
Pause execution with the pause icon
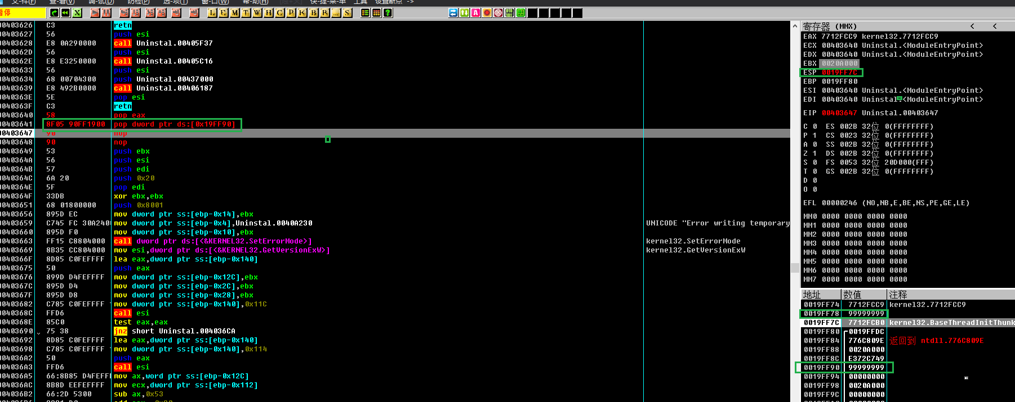click(x=106, y=13)
